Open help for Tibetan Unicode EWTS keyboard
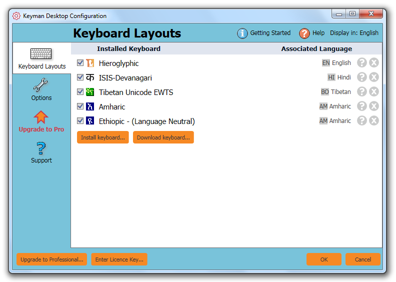 point(361,91)
